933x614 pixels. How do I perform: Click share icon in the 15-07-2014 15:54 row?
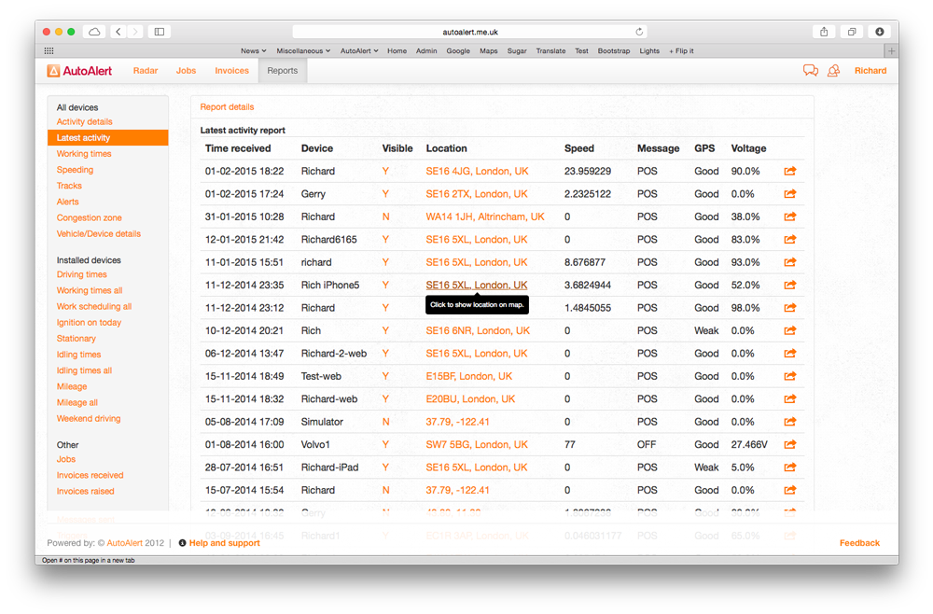[789, 490]
